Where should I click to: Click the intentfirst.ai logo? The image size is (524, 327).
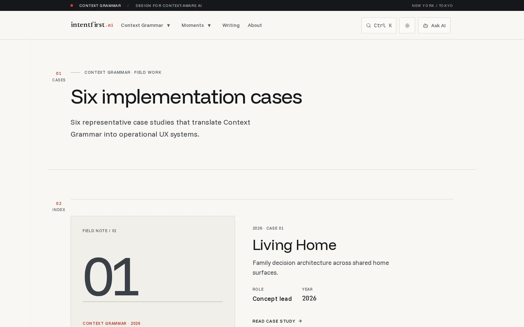click(x=92, y=25)
